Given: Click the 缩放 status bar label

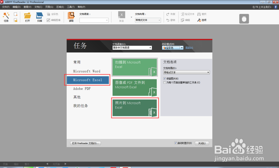Looking at the screenshot, I should click(x=16, y=164).
